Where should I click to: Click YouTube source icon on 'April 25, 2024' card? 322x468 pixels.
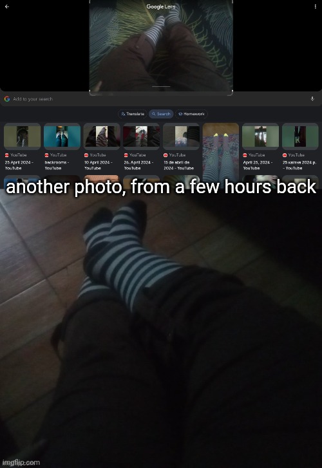pyautogui.click(x=245, y=155)
